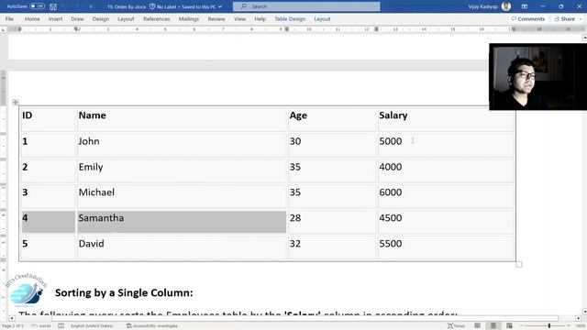Click the word count in status bar

(x=40, y=326)
